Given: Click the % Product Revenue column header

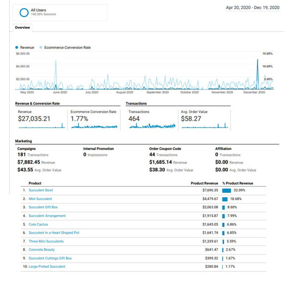Looking at the screenshot, I should coord(238,183).
